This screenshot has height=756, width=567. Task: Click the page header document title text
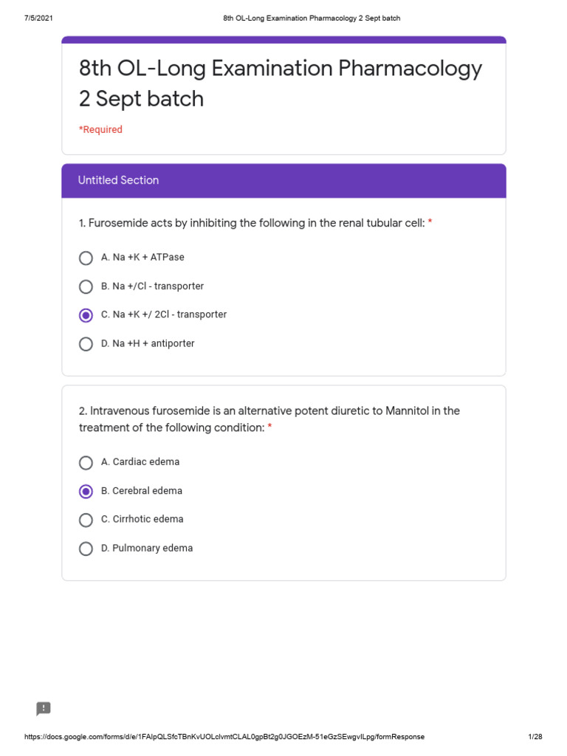[312, 18]
